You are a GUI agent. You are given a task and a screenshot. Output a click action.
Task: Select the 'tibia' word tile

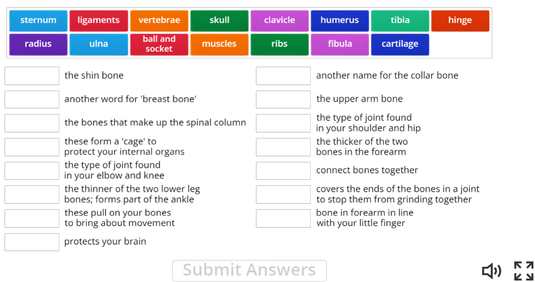400,20
